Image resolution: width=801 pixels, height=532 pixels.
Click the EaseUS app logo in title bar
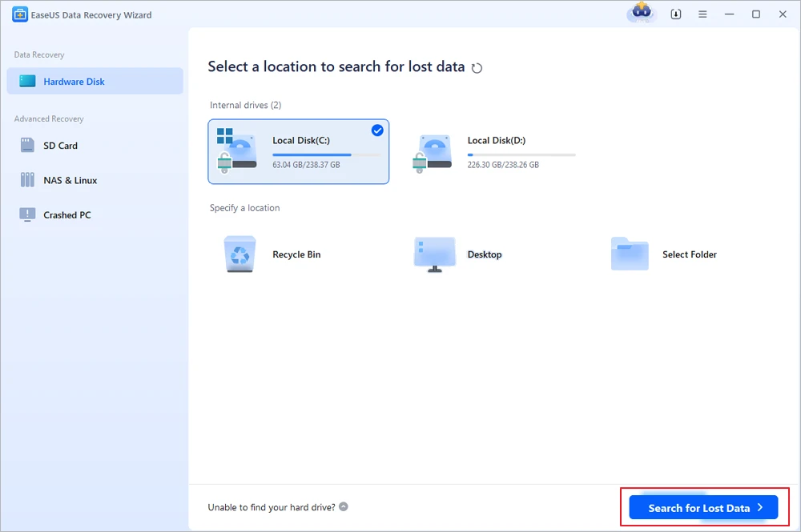(x=20, y=14)
